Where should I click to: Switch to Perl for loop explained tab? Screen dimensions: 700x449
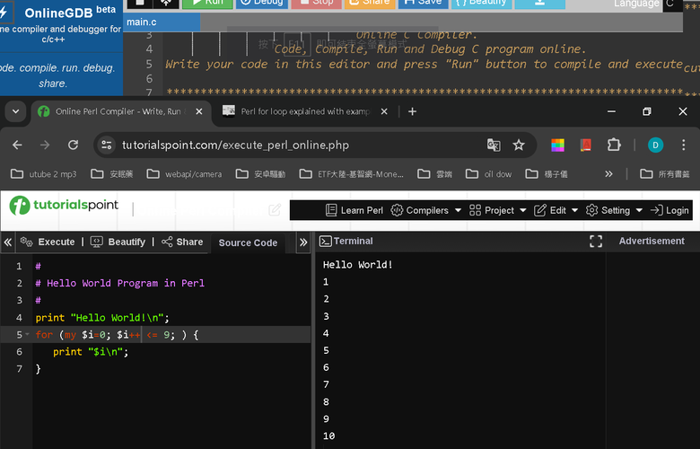[305, 111]
